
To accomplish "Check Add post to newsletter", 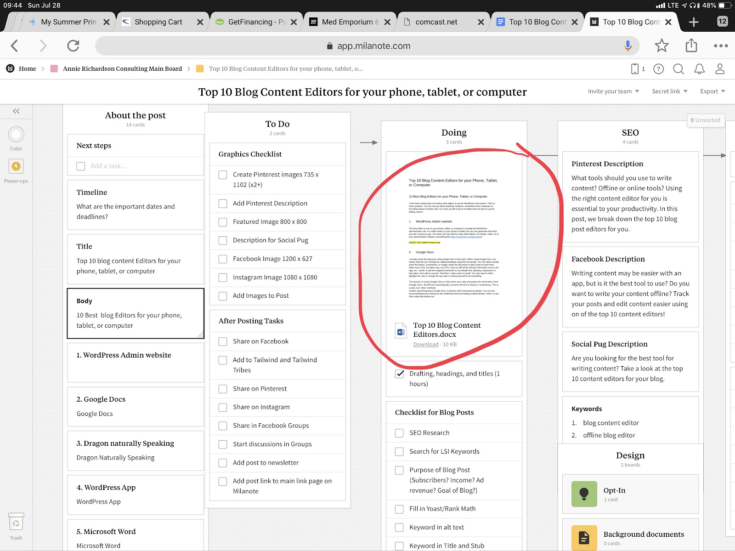I will tap(223, 463).
